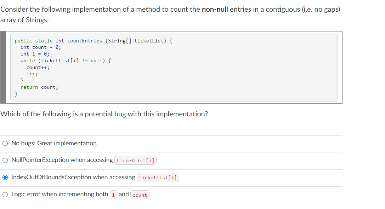Screen dimensions: 385x209
Task: Click the selected IndexOutOfBoundsException radio button
Action: pyautogui.click(x=5, y=178)
